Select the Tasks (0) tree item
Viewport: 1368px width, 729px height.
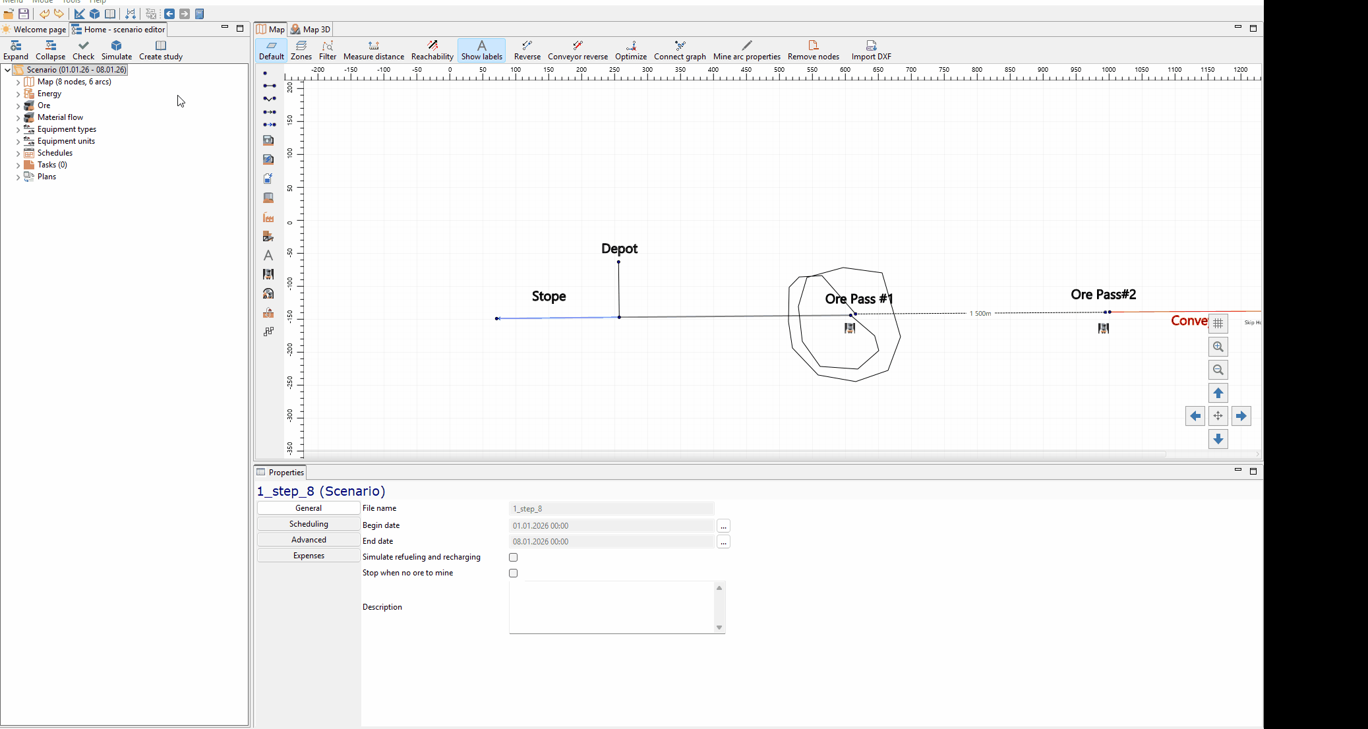(x=52, y=165)
